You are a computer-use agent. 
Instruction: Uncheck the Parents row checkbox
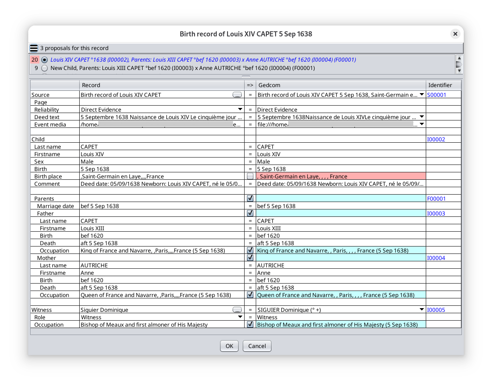pos(250,198)
